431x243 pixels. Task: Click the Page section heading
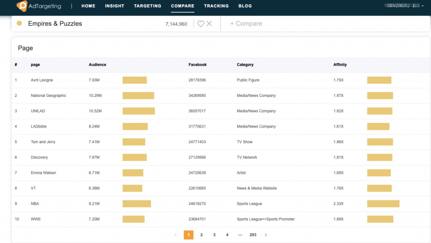(x=25, y=48)
